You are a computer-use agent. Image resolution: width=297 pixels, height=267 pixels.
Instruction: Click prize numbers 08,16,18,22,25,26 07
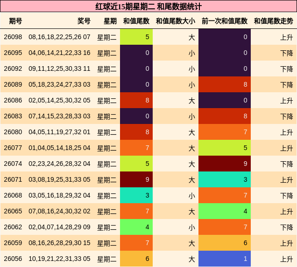click(x=59, y=37)
